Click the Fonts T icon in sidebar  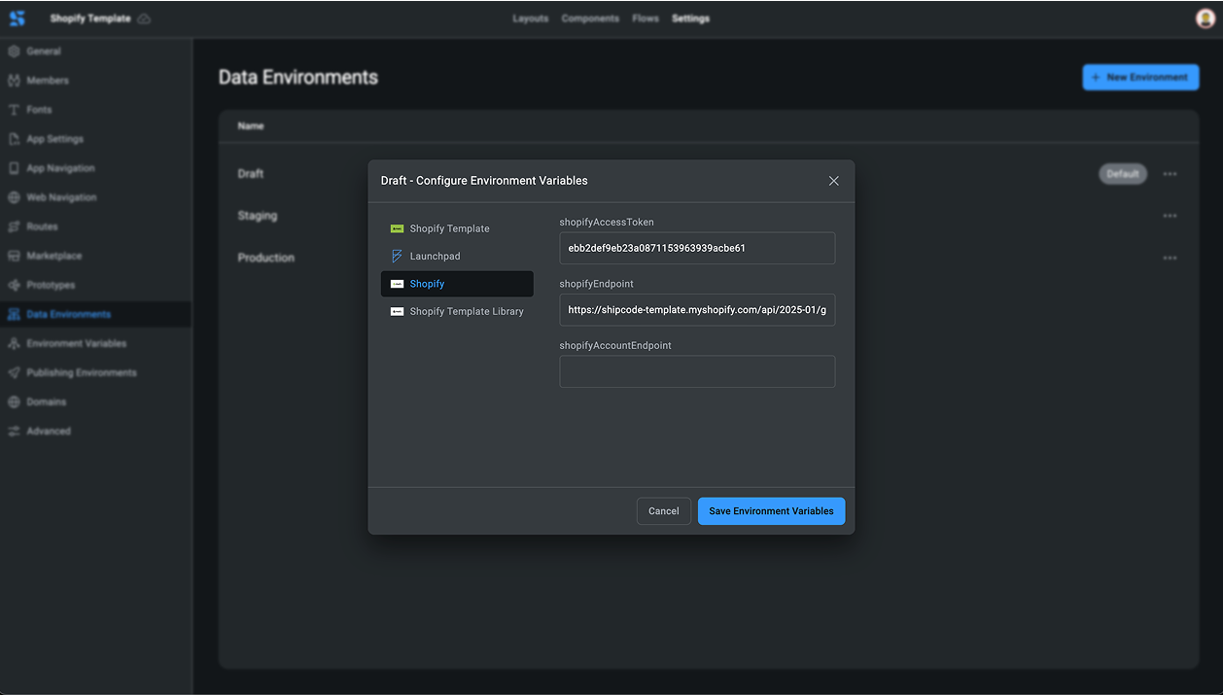point(14,110)
